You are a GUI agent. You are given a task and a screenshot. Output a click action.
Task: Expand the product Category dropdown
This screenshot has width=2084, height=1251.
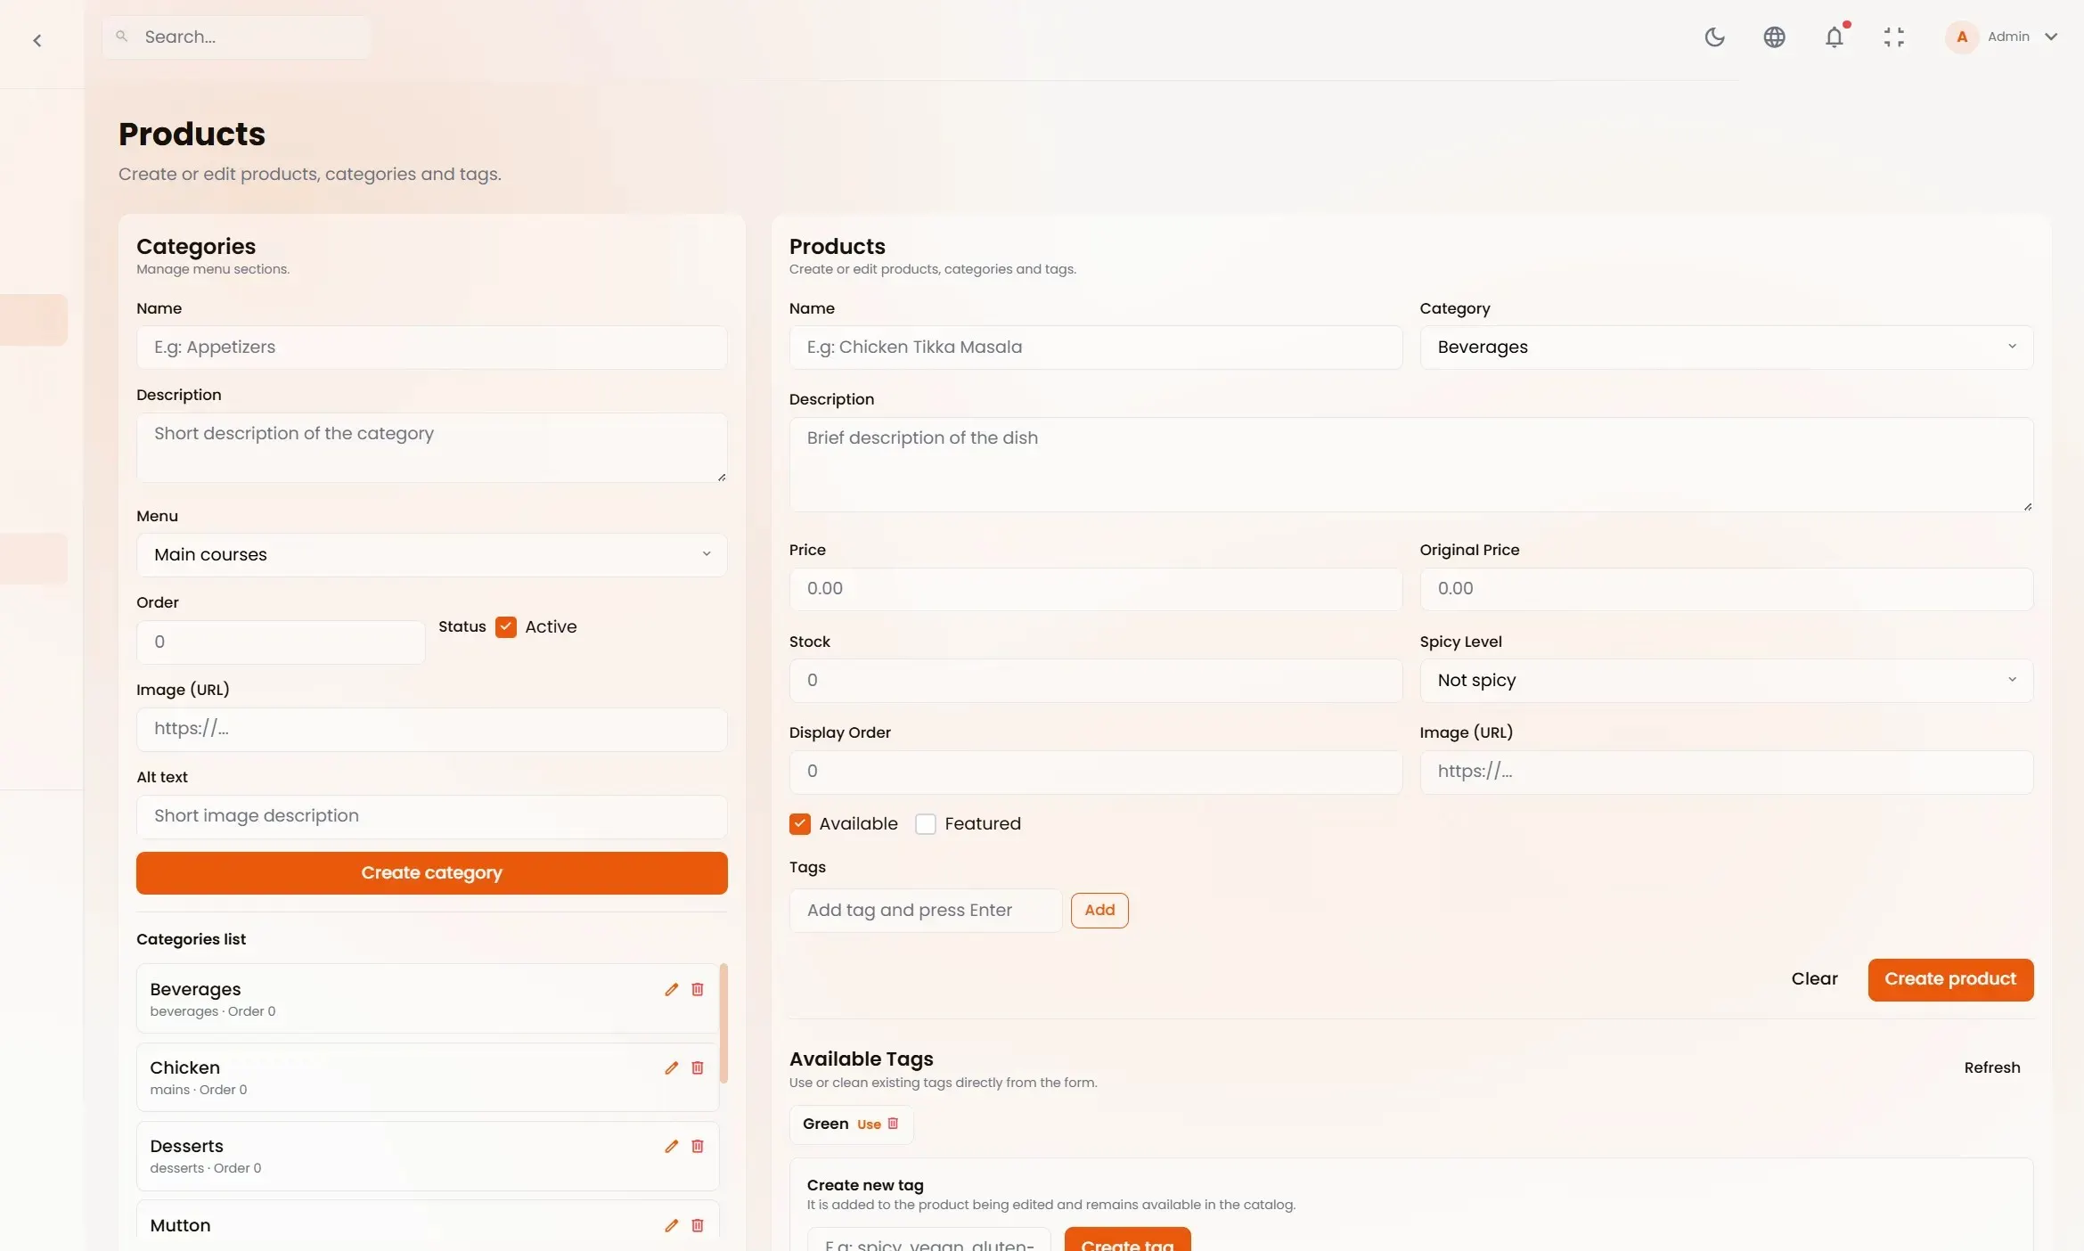[x=1726, y=347]
